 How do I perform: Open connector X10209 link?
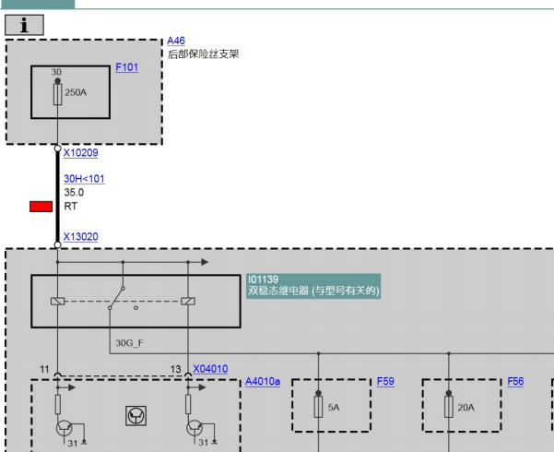pos(80,153)
